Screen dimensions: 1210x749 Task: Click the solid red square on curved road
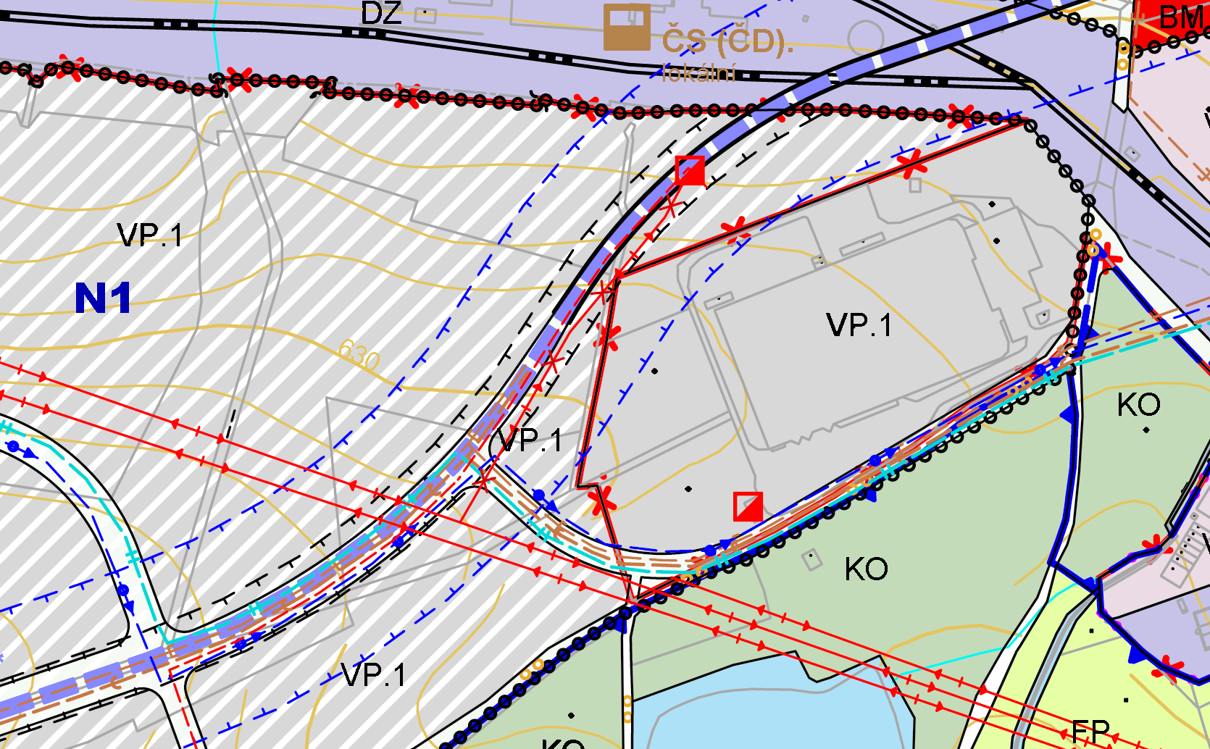click(x=690, y=171)
